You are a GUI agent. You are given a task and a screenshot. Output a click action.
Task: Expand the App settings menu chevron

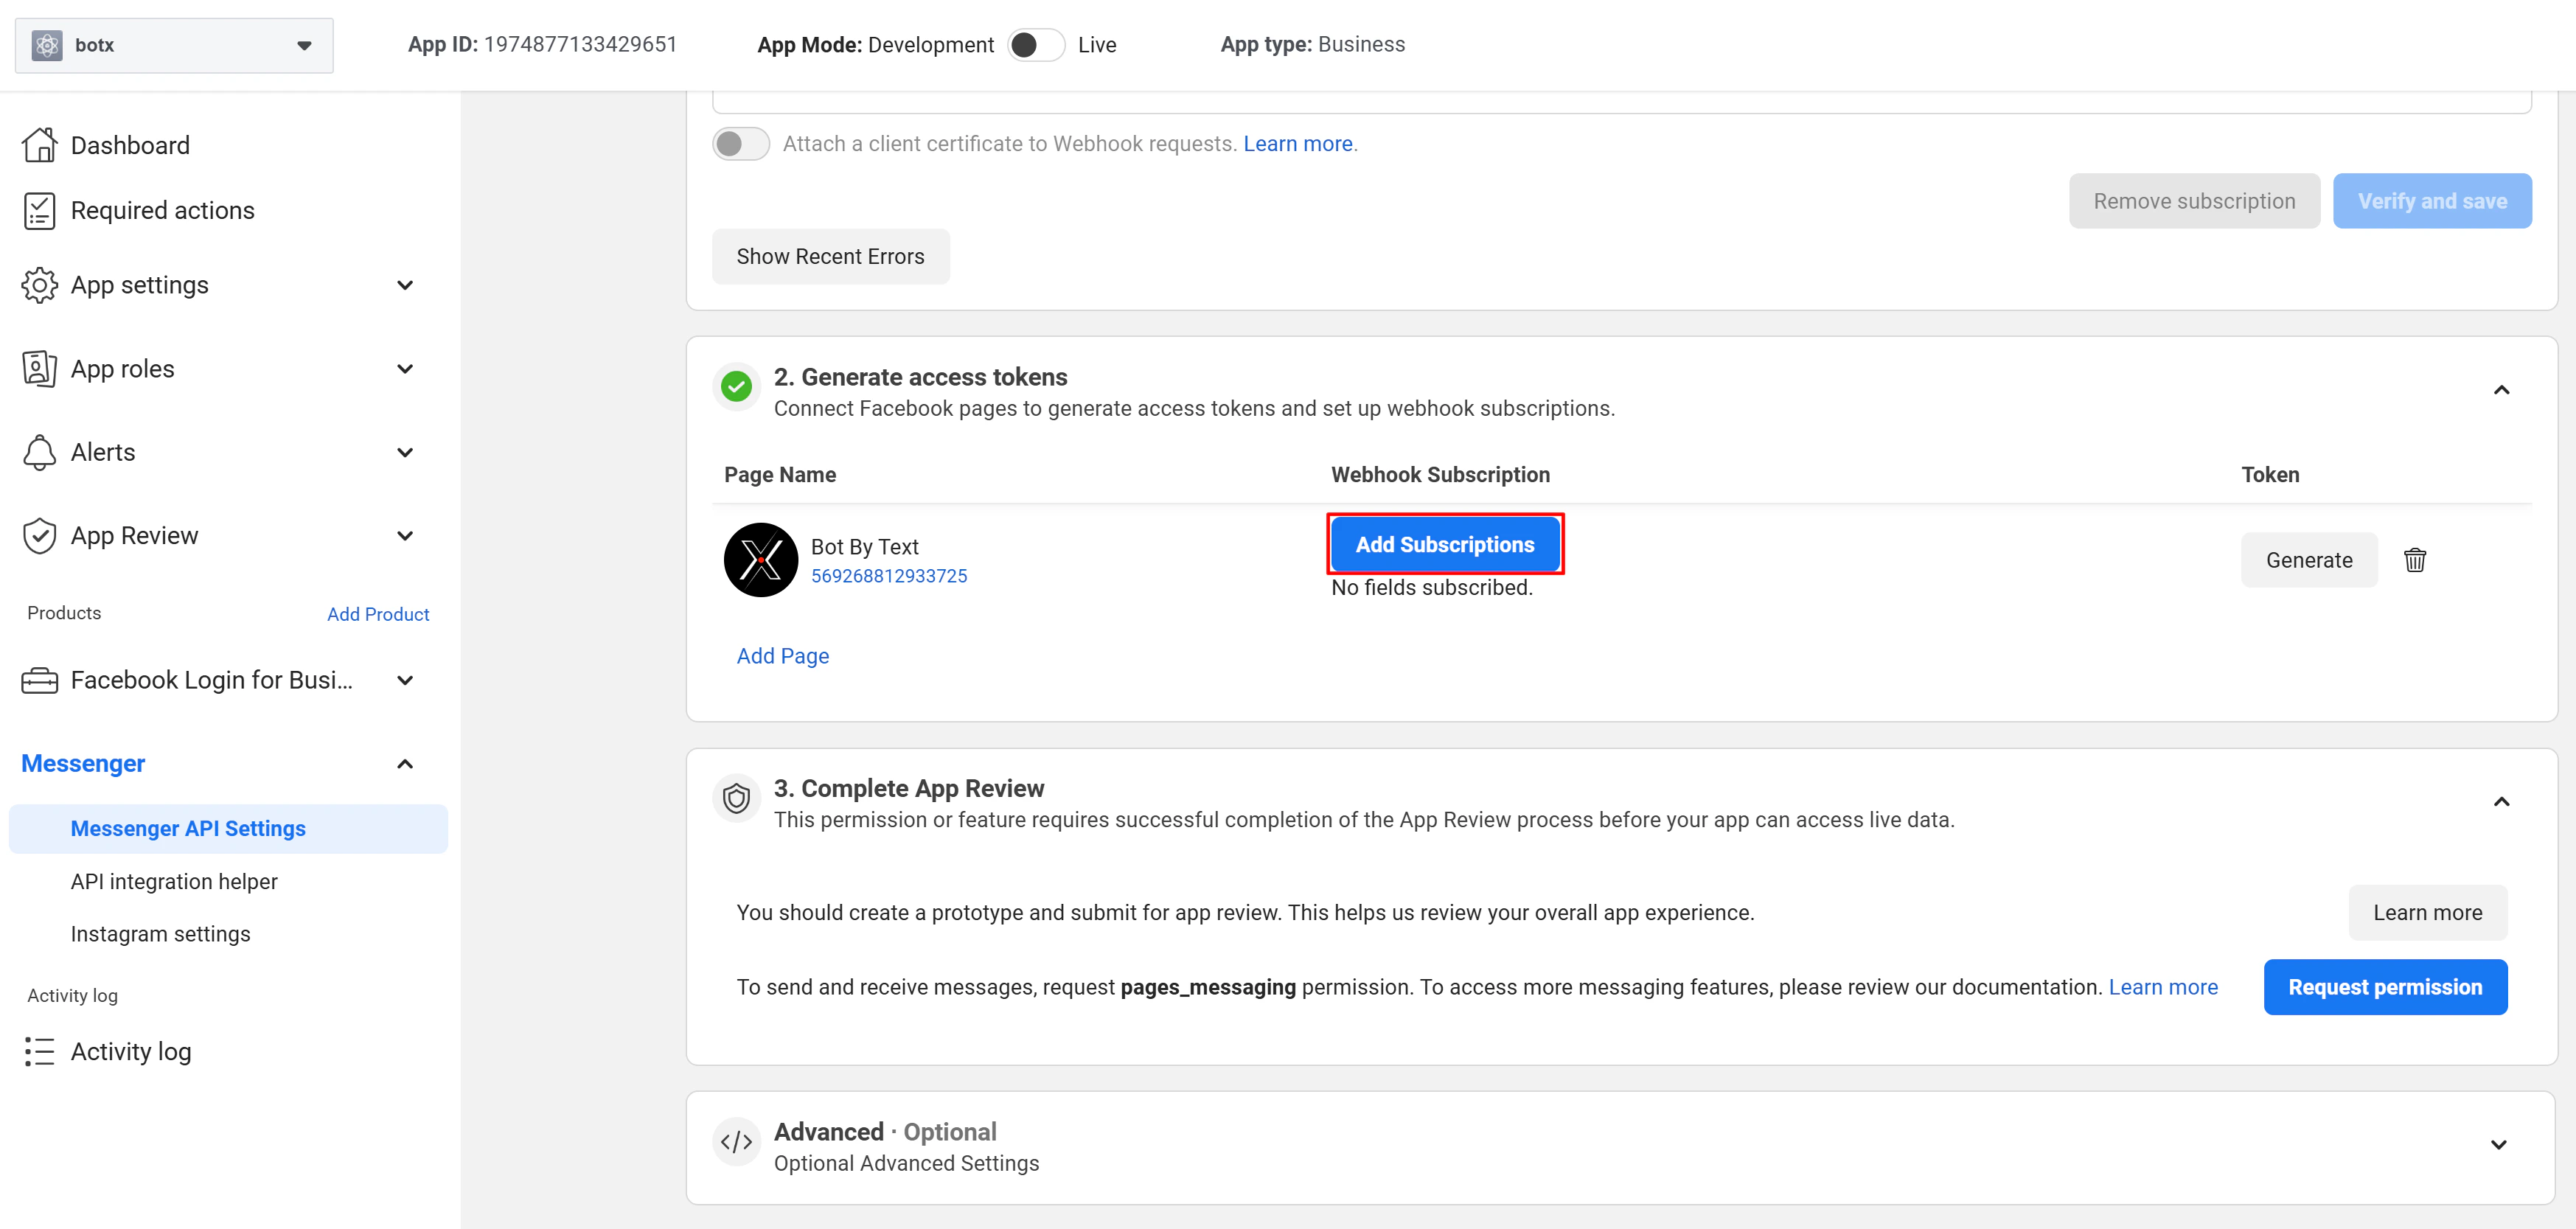point(405,285)
